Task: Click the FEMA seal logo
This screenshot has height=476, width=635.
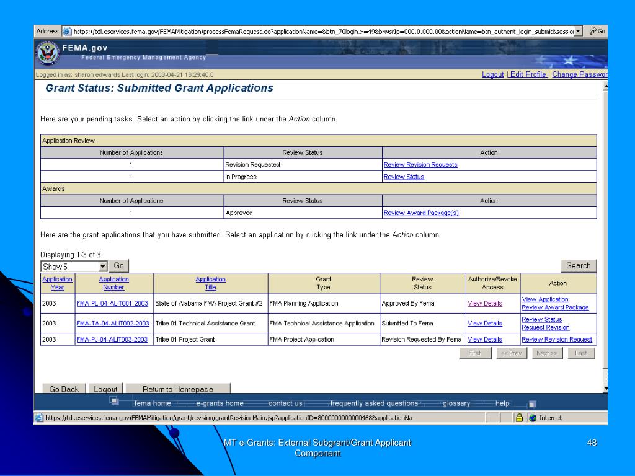Action: [x=48, y=53]
